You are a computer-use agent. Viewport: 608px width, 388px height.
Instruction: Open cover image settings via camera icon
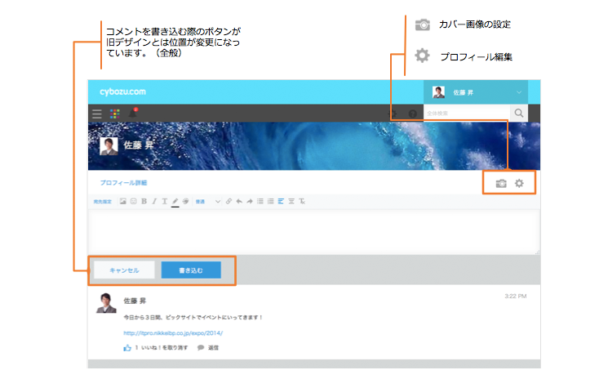501,184
